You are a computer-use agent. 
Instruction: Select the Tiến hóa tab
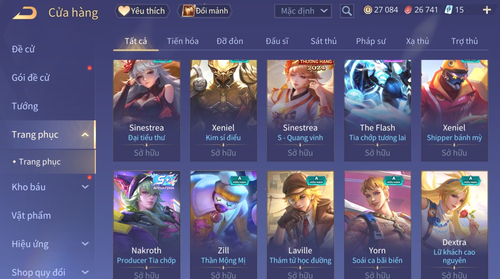183,41
